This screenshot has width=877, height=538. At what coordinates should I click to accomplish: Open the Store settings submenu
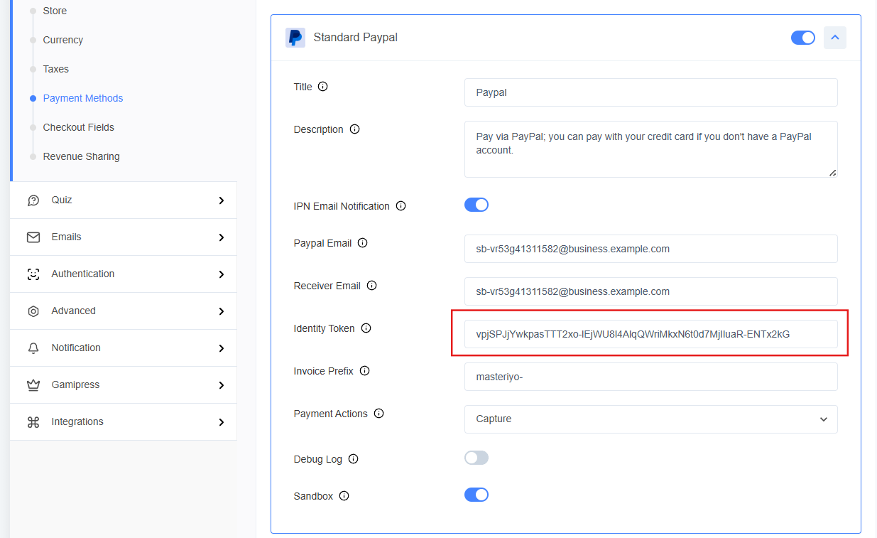55,11
